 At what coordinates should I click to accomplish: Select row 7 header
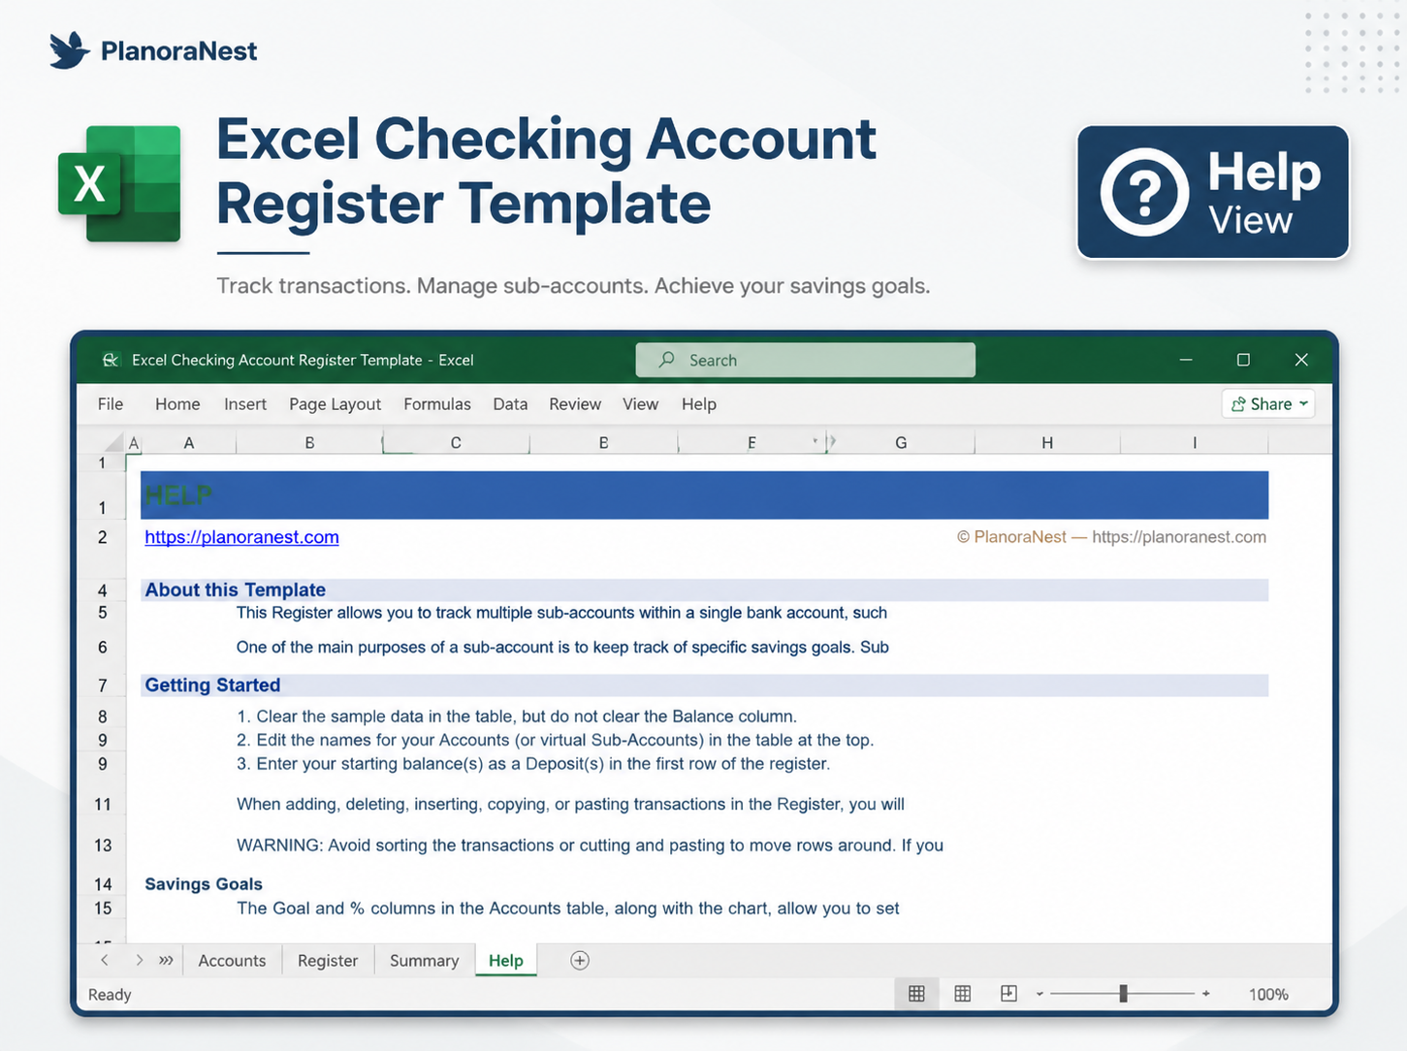tap(103, 685)
